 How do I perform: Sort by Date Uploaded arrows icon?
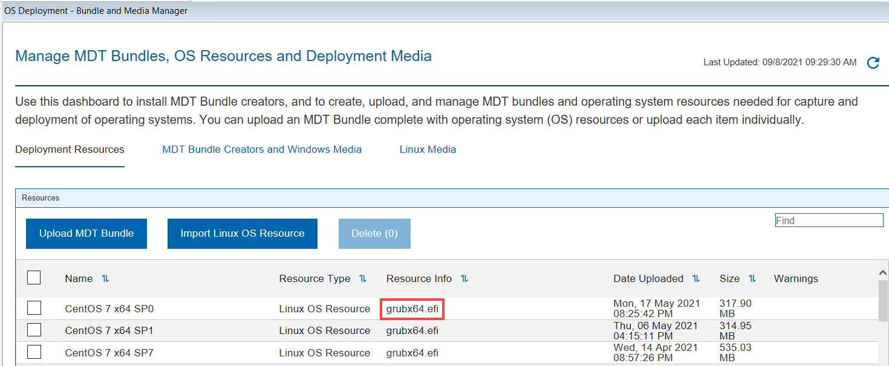point(696,278)
